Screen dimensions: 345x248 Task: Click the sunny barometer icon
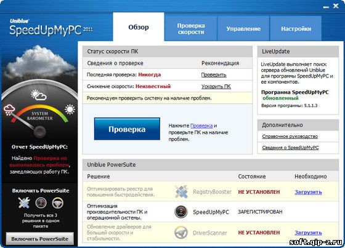(70, 110)
